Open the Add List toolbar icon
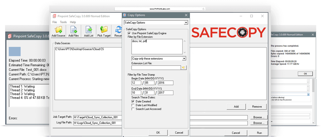The height and width of the screenshot is (137, 321). (x=89, y=30)
